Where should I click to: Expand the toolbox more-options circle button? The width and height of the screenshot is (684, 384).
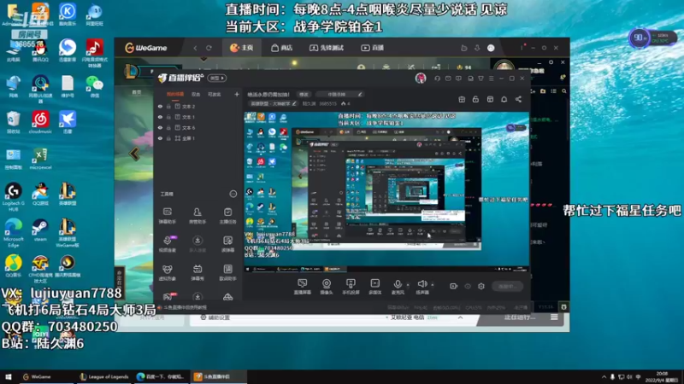click(233, 194)
